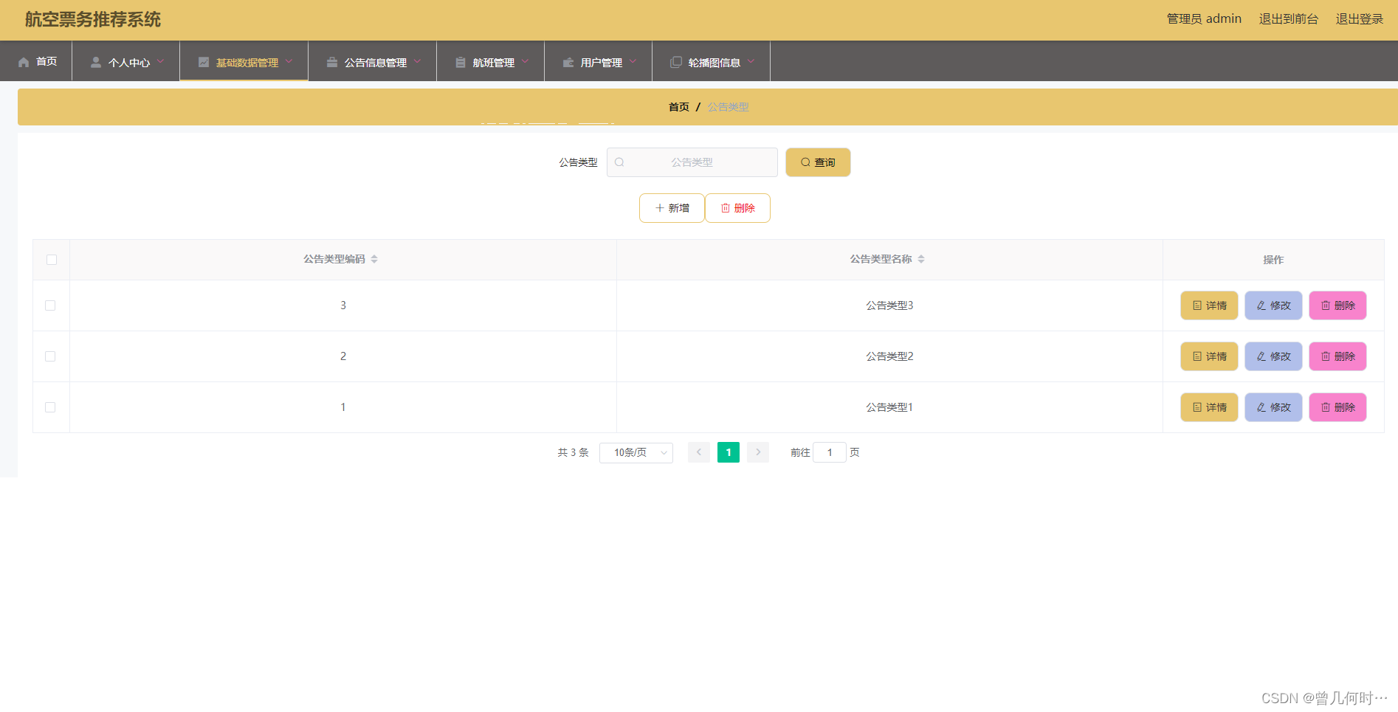
Task: Open 详情 for row 公告类型3
Action: tap(1209, 305)
